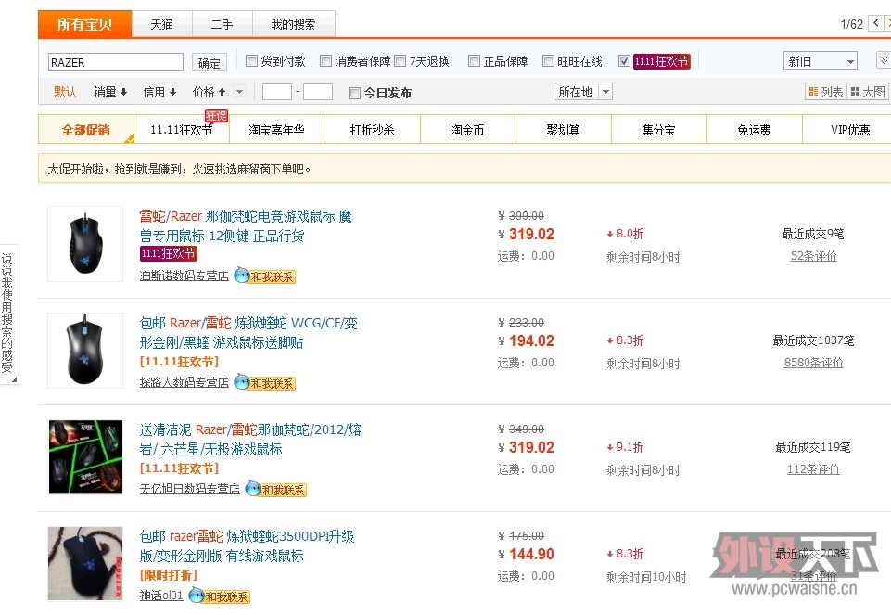Select the 淘宝嘉年华 promotion tab
891x615 pixels.
[276, 130]
